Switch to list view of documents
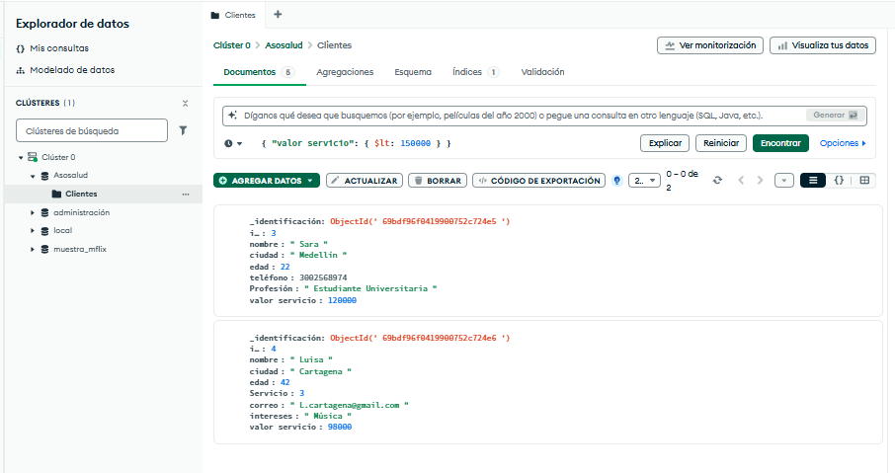The width and height of the screenshot is (895, 473). 812,181
